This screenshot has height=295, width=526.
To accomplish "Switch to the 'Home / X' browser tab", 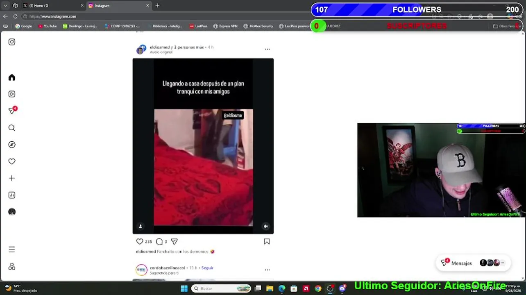I will (x=52, y=6).
